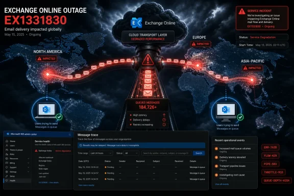Click the Settings gear icon in the sidebar
Image resolution: width=294 pixels, height=196 pixels.
pyautogui.click(x=7, y=172)
